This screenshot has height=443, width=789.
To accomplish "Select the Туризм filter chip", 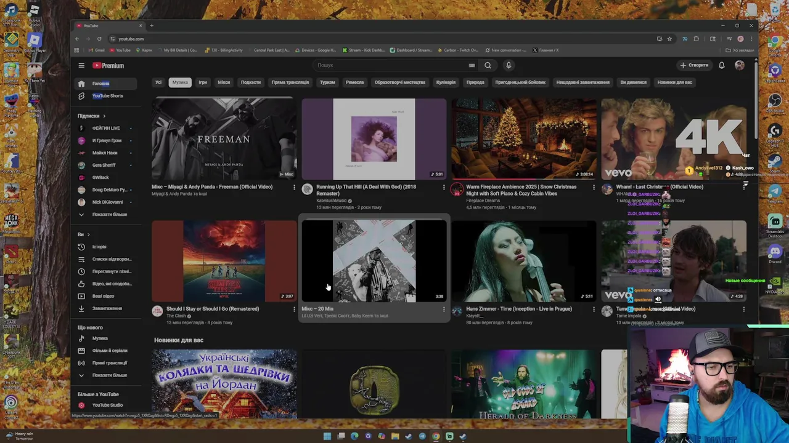I will (327, 82).
